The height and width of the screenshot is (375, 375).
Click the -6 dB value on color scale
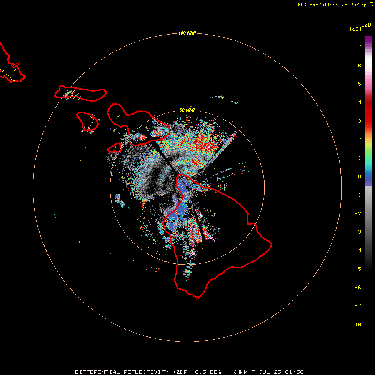(x=358, y=287)
